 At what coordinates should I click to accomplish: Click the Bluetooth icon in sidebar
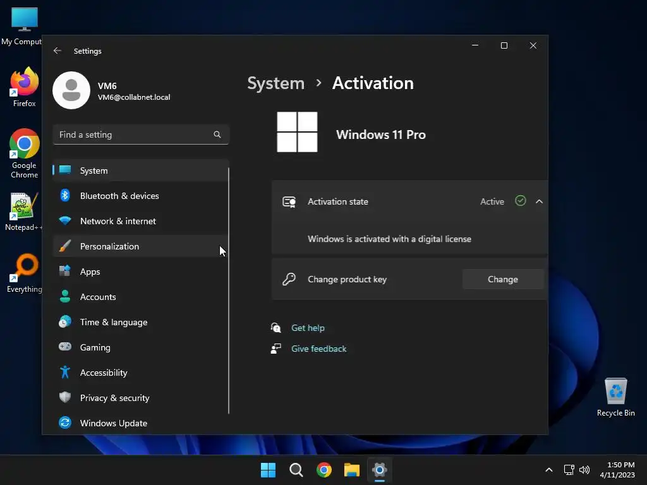pyautogui.click(x=65, y=195)
